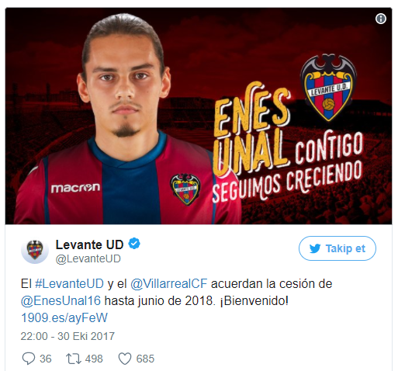Open the #LevanteUD hashtag
The height and width of the screenshot is (371, 398).
69,284
